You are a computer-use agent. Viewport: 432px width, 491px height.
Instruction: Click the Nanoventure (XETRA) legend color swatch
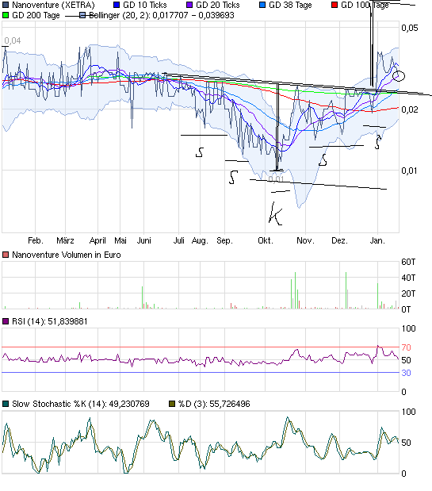[6, 5]
